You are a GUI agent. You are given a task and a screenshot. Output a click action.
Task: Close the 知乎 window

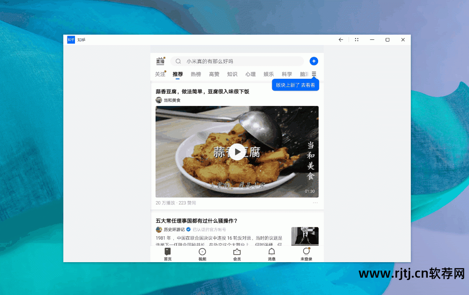403,40
